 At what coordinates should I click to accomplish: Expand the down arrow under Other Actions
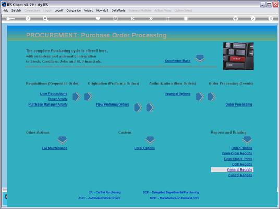[x=63, y=140]
